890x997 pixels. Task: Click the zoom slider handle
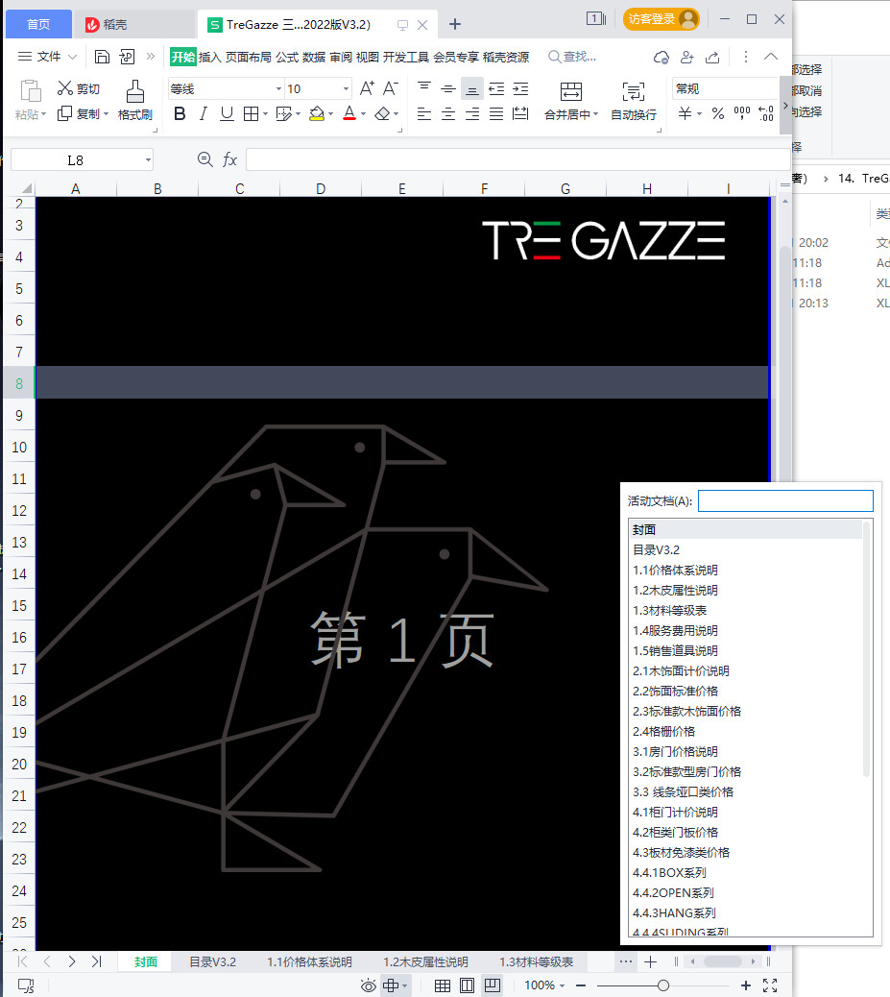(663, 985)
